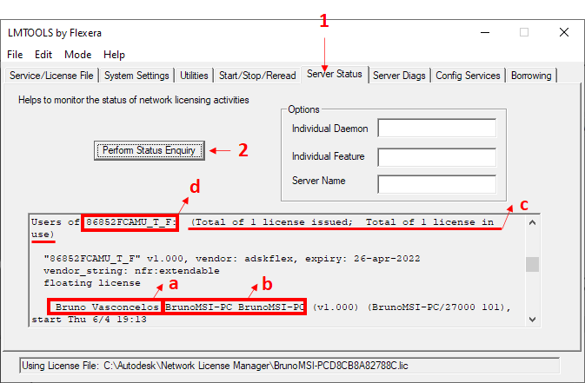
Task: Close the LMTOOLS window
Action: (564, 32)
